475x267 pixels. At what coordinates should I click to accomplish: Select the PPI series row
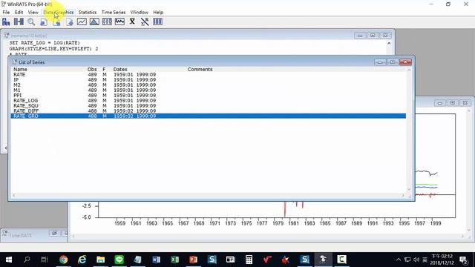[x=208, y=96]
